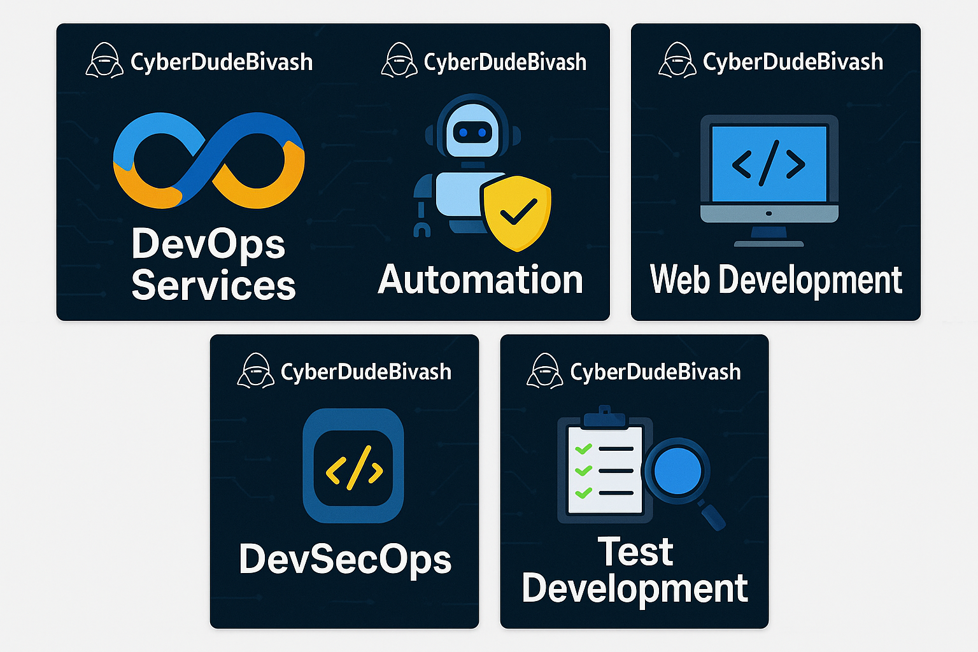Viewport: 978px width, 652px height.
Task: Toggle the middle green checkmark on clipboard
Action: [583, 471]
